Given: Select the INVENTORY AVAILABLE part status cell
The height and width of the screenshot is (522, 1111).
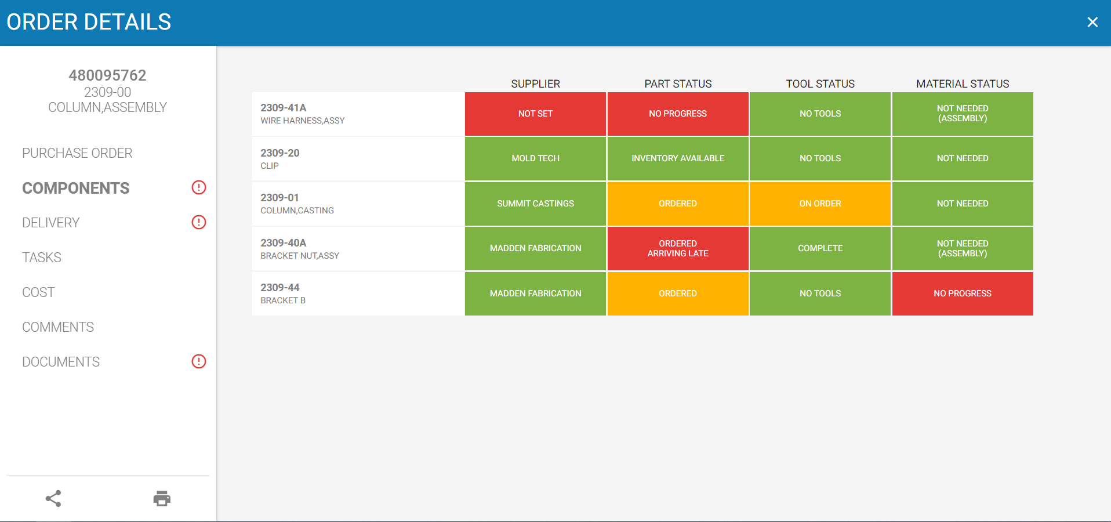Looking at the screenshot, I should pyautogui.click(x=678, y=158).
